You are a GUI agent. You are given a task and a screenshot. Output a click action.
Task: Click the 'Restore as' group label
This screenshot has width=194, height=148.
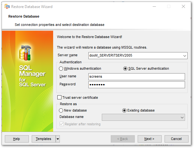coord(68,104)
